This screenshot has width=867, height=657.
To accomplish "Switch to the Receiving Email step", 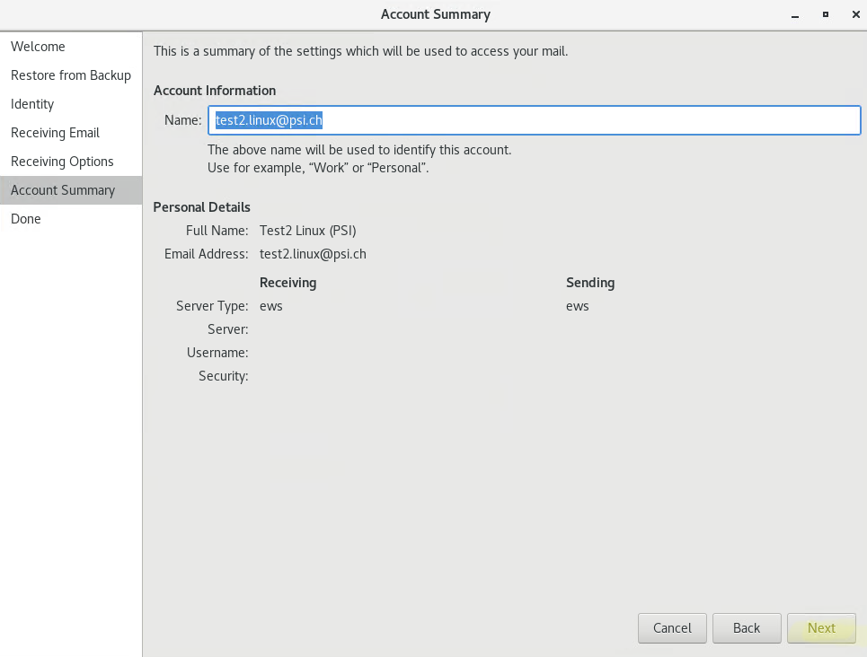I will pos(55,133).
